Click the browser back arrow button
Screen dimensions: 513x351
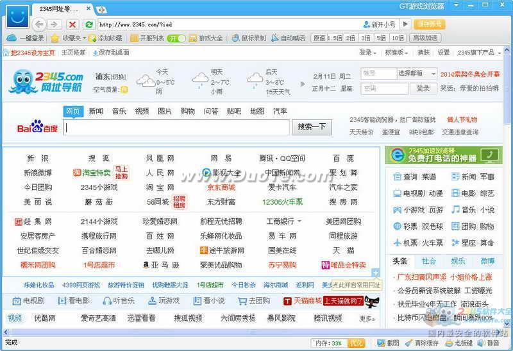click(39, 24)
